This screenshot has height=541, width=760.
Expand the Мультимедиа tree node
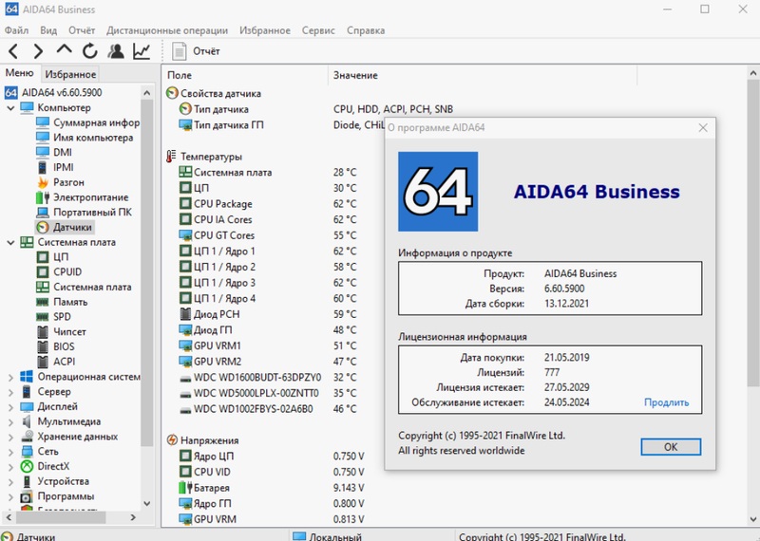click(x=10, y=421)
